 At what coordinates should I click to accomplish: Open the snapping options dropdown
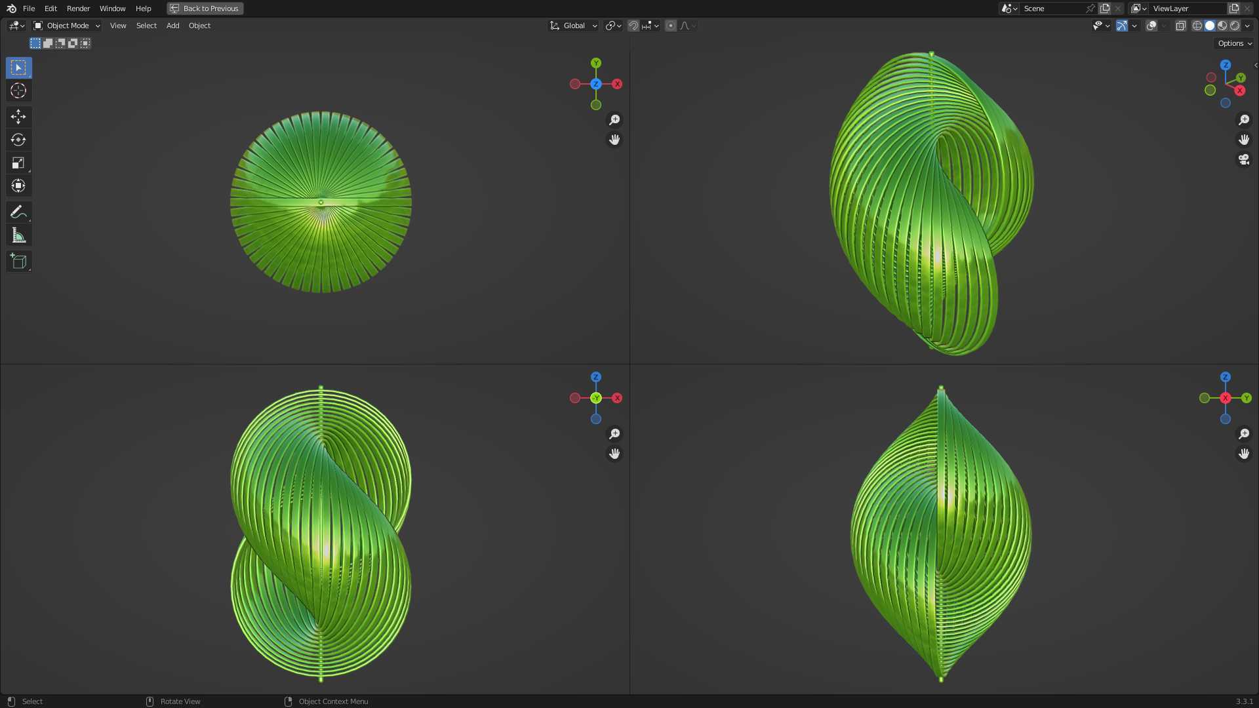point(650,26)
